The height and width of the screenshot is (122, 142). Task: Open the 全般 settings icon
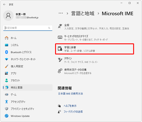coord(60,26)
